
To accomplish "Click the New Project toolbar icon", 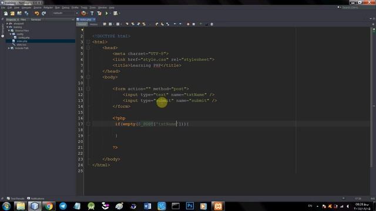I will pyautogui.click(x=12, y=13).
